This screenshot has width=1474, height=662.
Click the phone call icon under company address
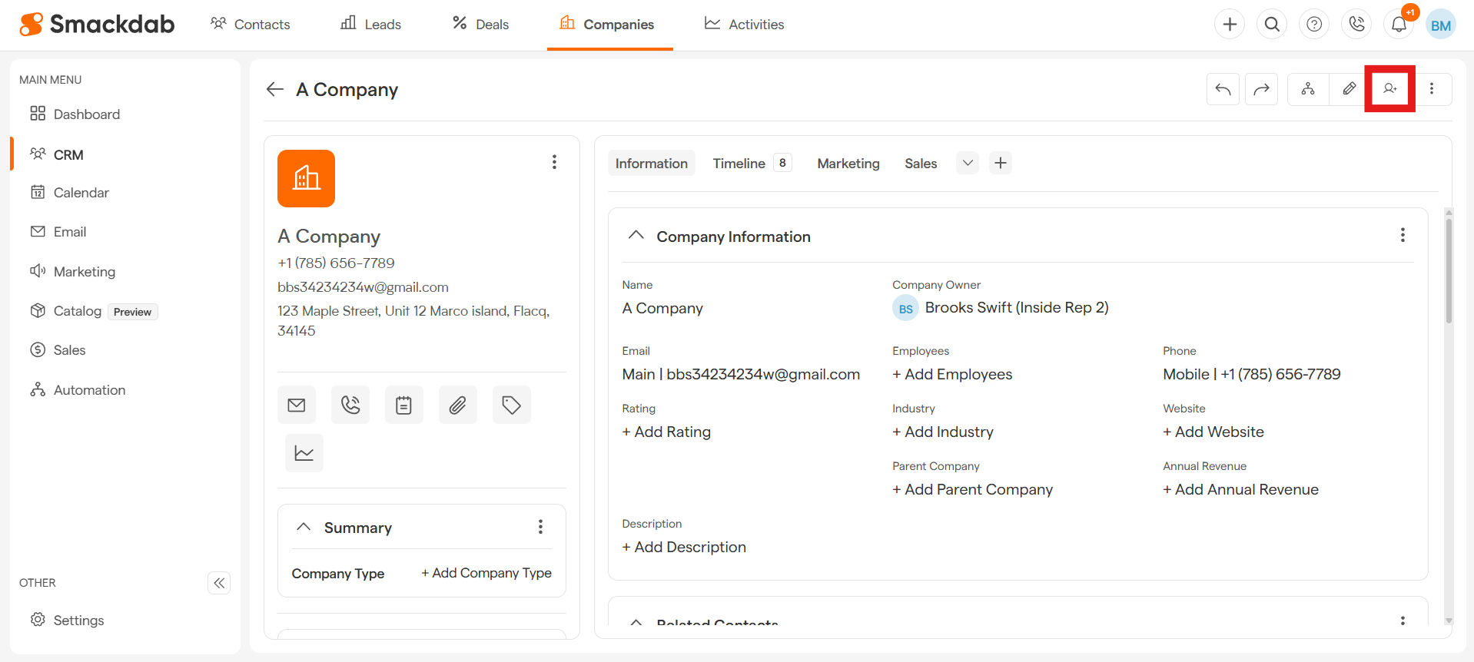point(350,405)
